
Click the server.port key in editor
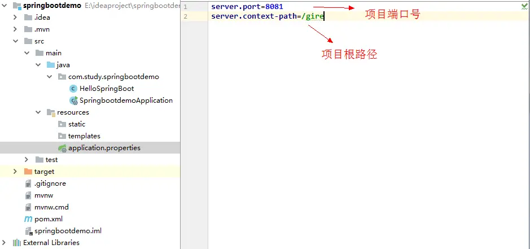pos(236,6)
